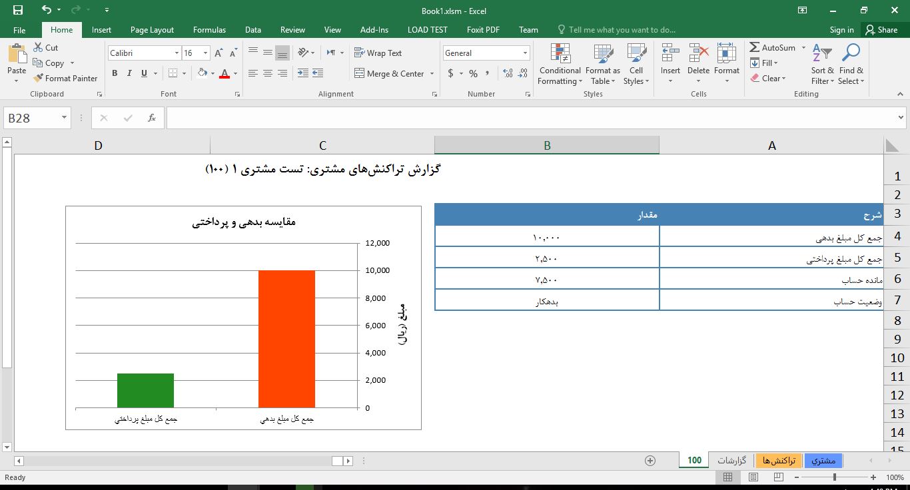This screenshot has height=490, width=910.
Task: Open the File menu
Action: point(19,30)
